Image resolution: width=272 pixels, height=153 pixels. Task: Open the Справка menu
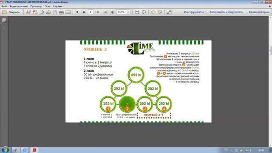(58, 6)
